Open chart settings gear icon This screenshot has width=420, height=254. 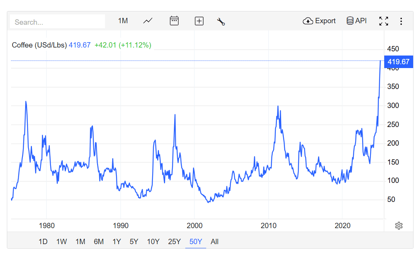click(399, 225)
